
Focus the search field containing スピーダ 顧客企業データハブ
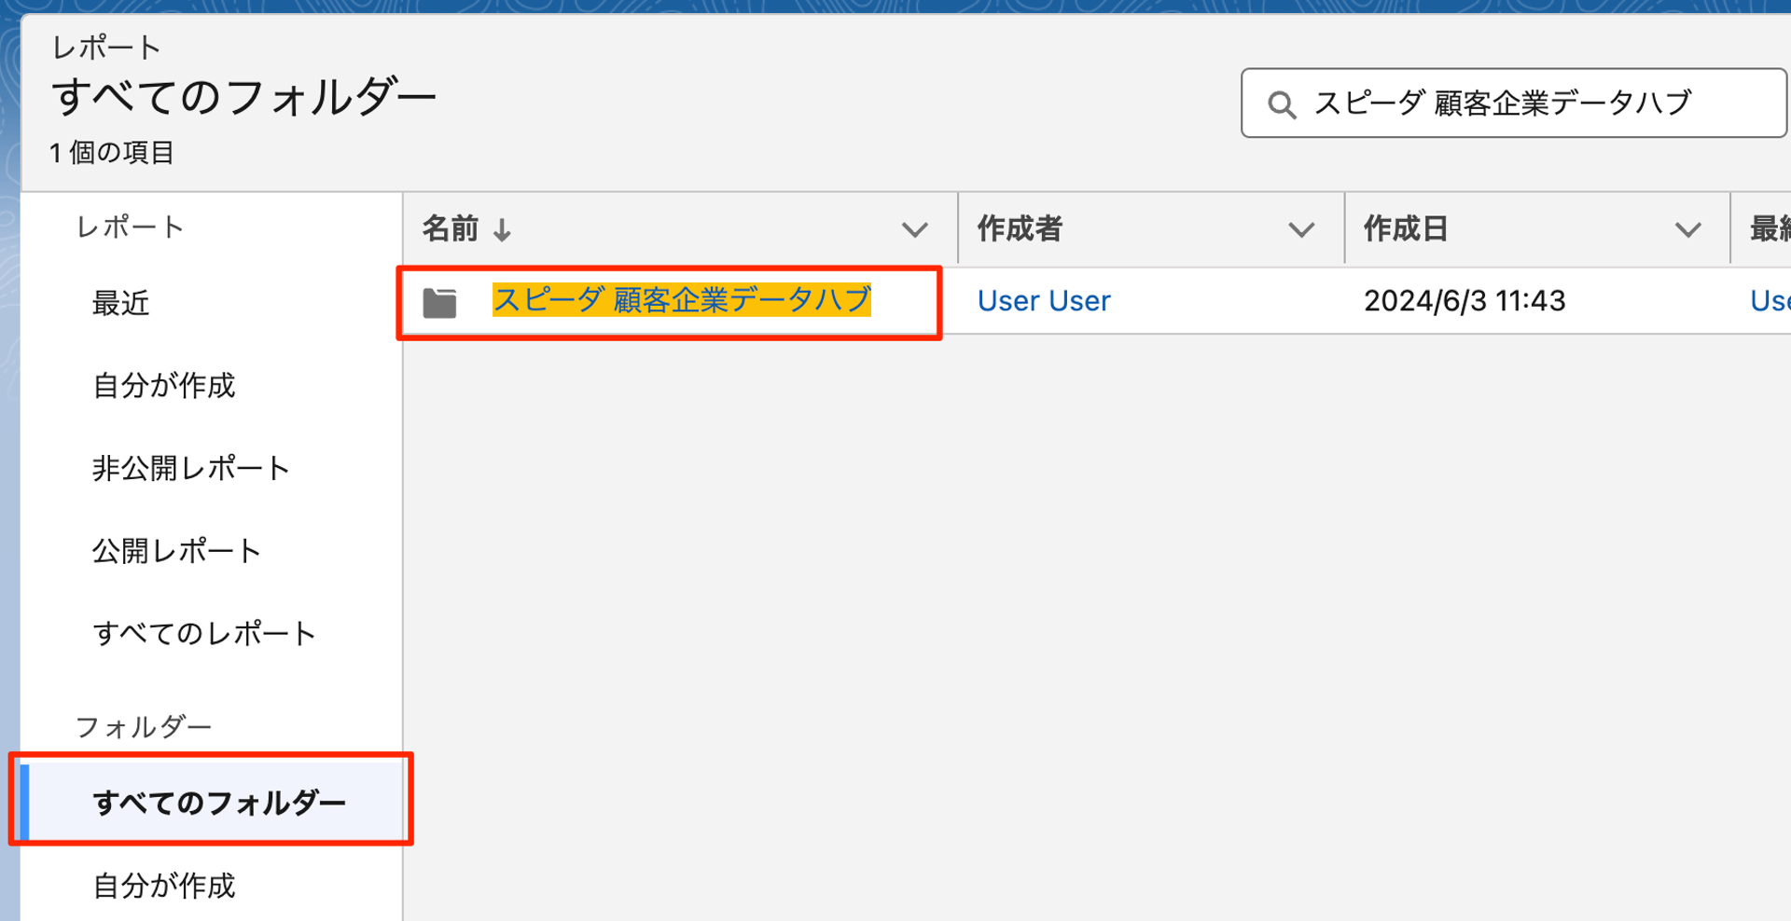(x=1530, y=103)
